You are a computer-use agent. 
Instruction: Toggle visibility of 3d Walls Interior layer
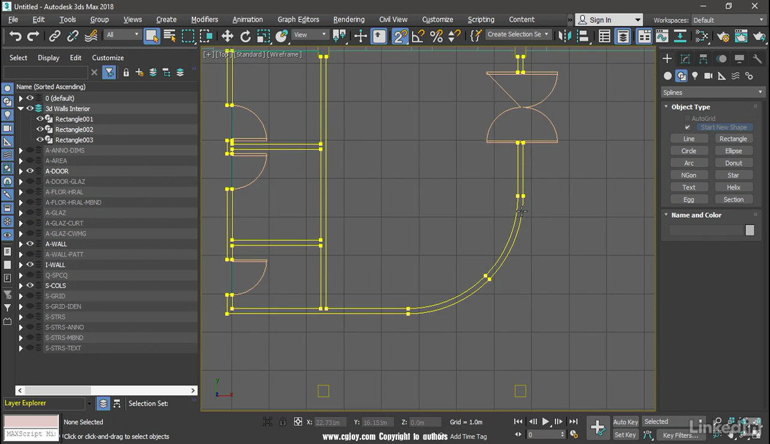[x=30, y=108]
